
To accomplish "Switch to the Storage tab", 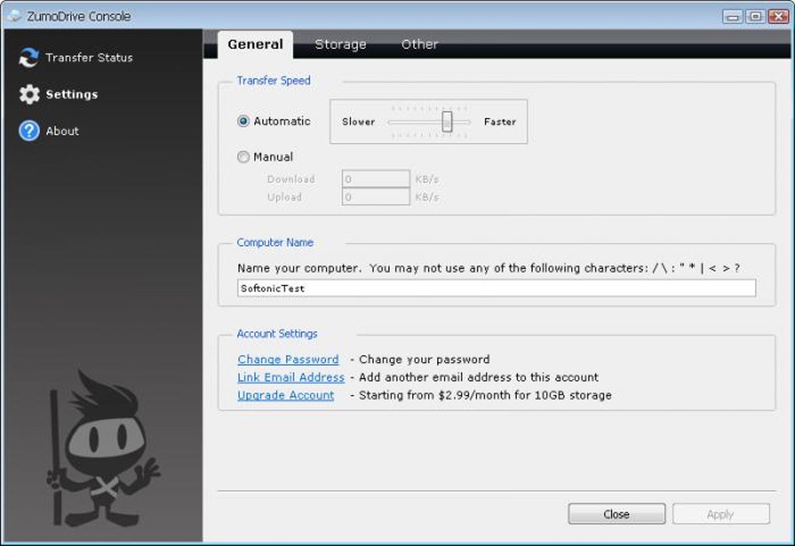I will 340,44.
